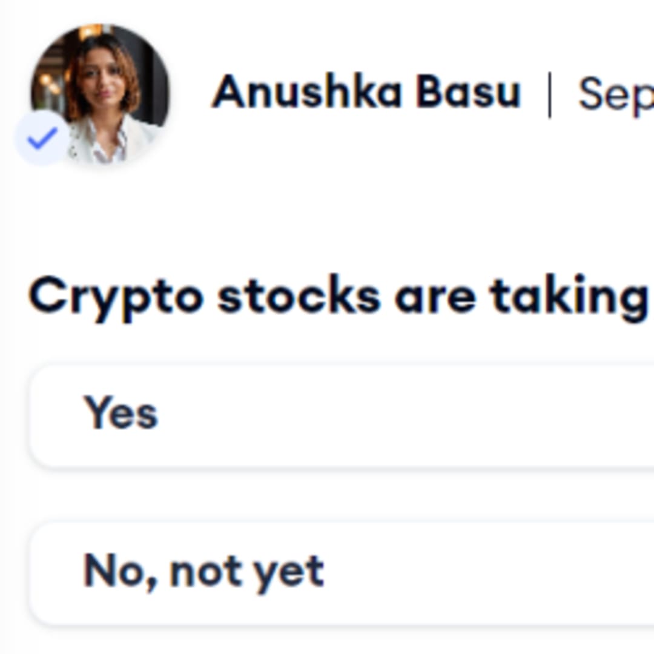Click the verification tick on the avatar
654x654 pixels.
pyautogui.click(x=42, y=138)
